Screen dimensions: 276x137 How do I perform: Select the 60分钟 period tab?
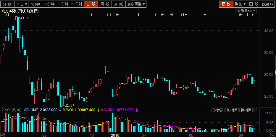coord(77,4)
